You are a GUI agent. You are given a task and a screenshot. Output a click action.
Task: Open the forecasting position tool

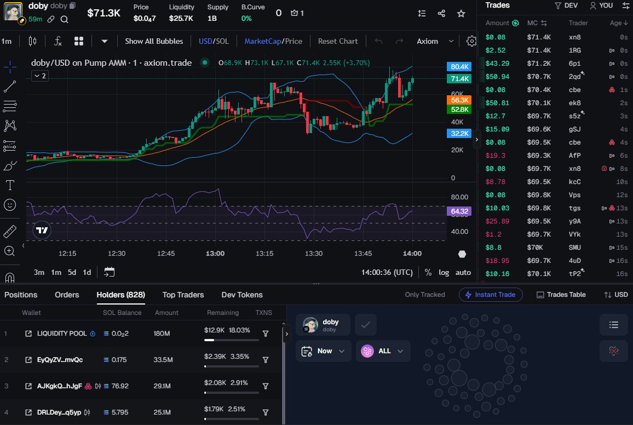tap(10, 146)
